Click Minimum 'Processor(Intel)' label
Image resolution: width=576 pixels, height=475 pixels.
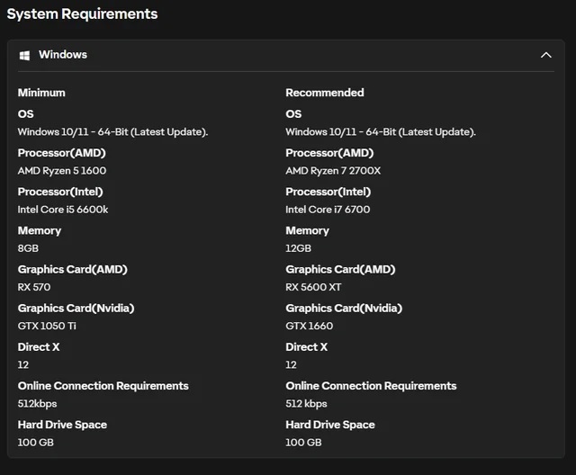[x=60, y=192]
